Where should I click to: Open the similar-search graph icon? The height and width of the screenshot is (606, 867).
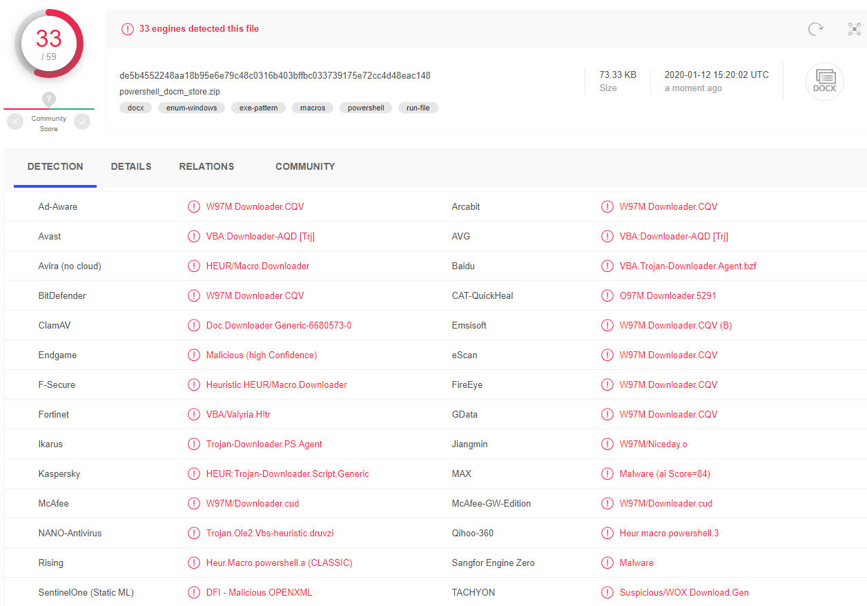[855, 29]
